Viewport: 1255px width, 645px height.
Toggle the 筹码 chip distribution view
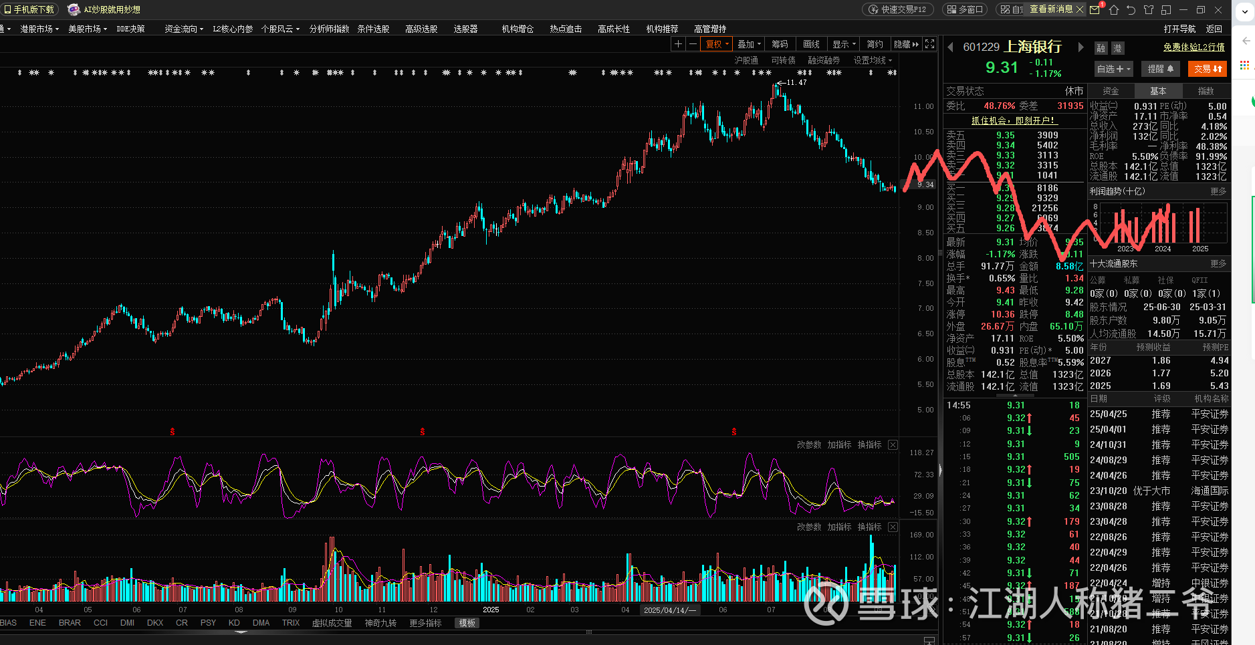click(x=780, y=44)
